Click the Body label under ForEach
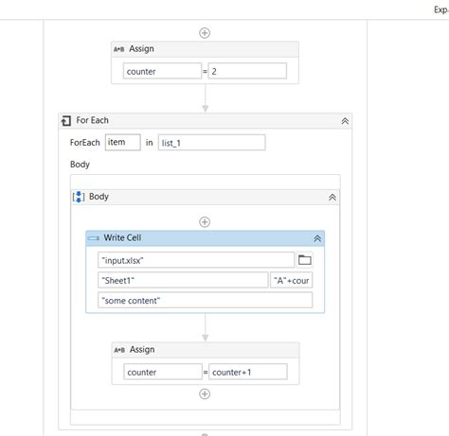 (x=80, y=165)
